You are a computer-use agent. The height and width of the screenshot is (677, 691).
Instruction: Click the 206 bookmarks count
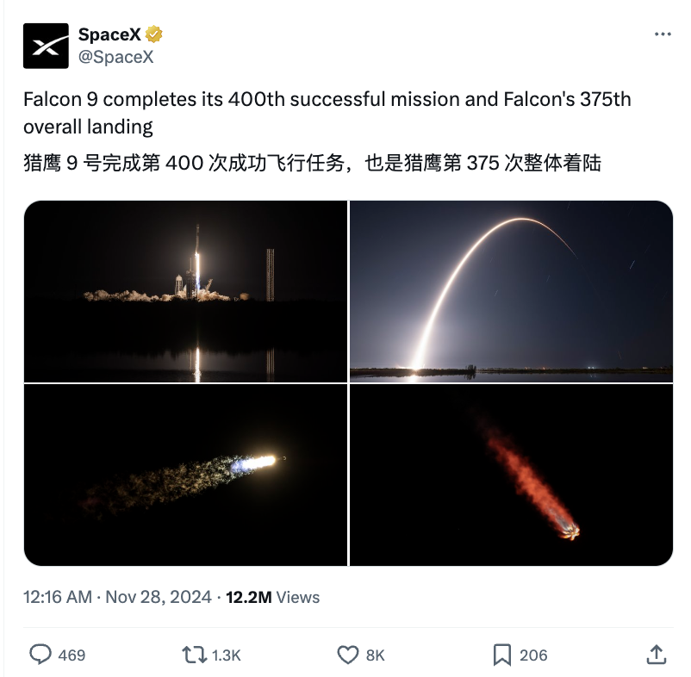tap(533, 655)
